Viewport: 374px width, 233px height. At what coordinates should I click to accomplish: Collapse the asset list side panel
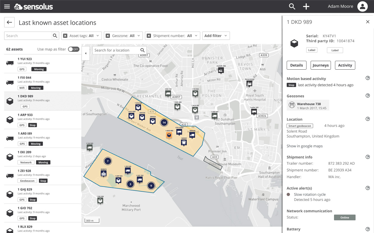tap(86, 53)
